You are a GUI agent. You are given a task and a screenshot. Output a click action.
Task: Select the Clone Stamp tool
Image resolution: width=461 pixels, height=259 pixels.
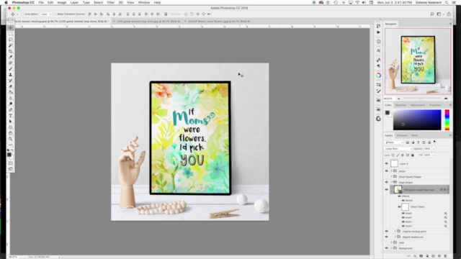[11, 75]
